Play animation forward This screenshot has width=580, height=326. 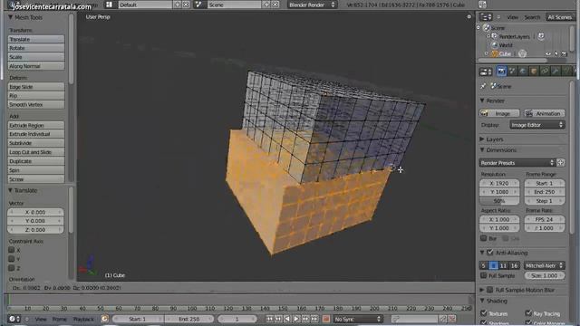pos(296,319)
